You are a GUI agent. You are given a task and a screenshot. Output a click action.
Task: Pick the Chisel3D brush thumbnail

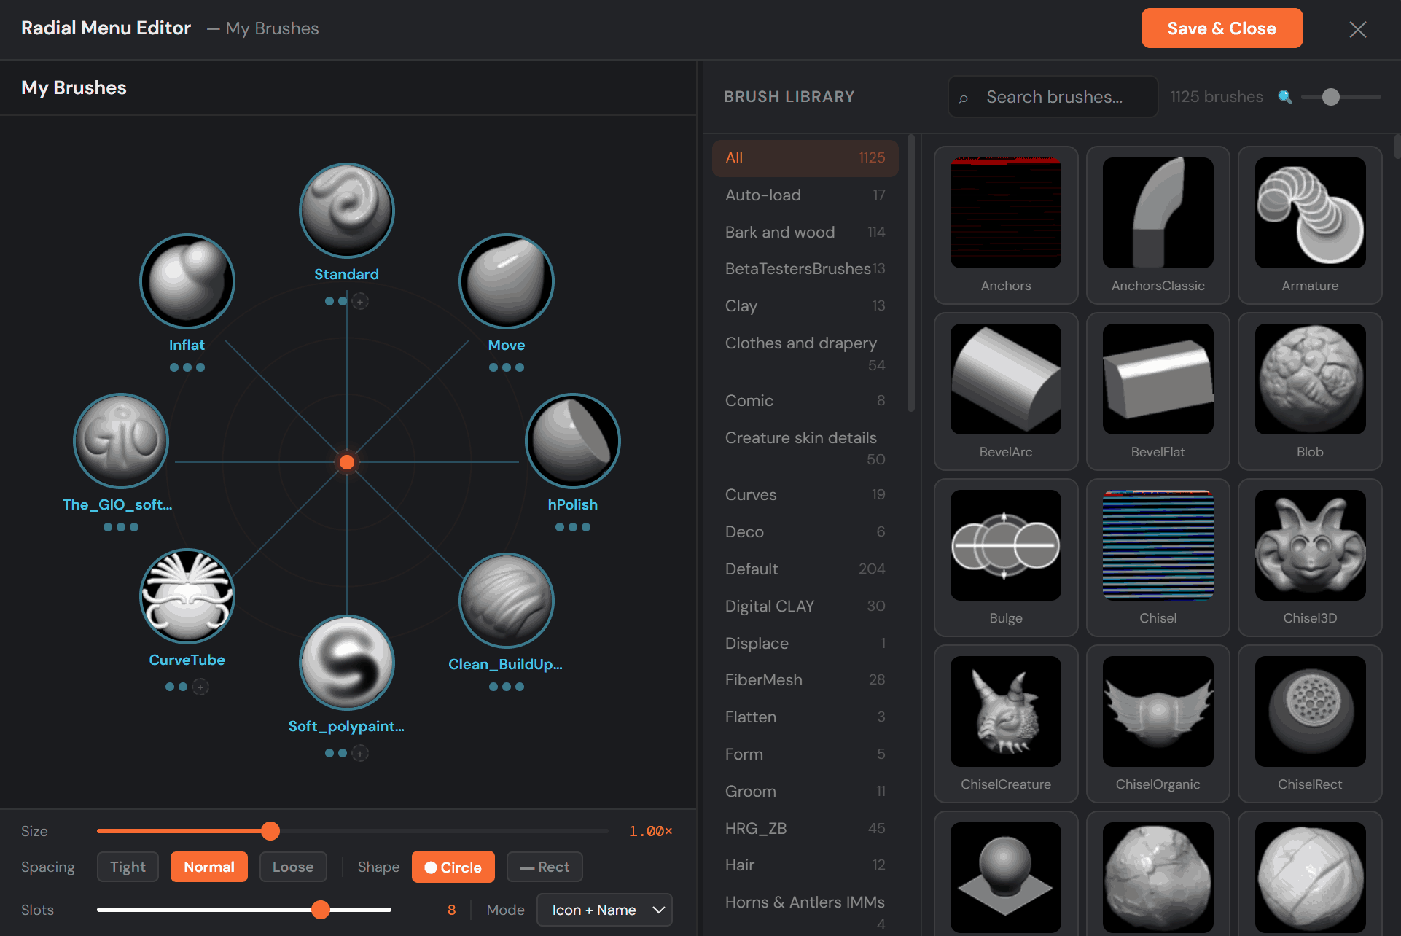(x=1310, y=545)
